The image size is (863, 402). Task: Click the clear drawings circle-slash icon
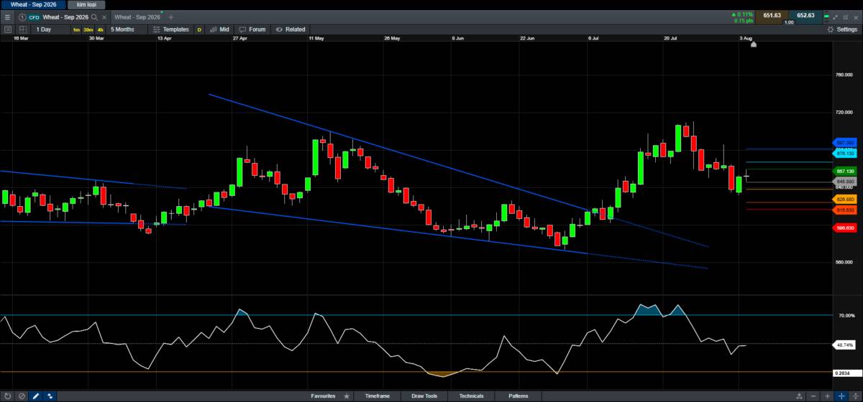coord(22,396)
